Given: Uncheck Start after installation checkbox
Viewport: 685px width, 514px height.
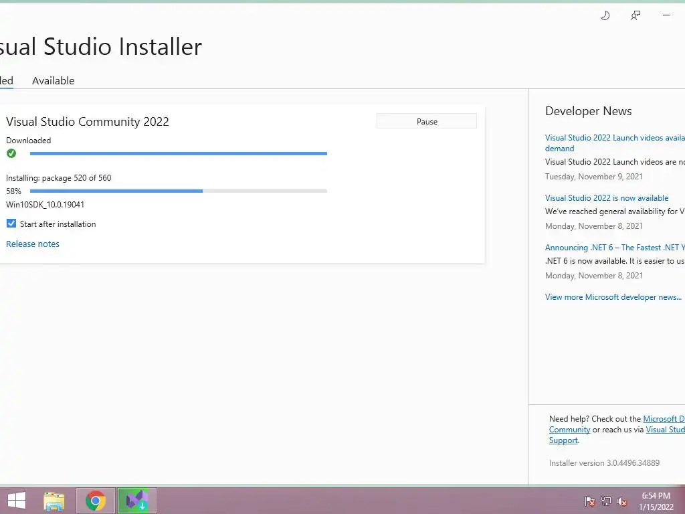Looking at the screenshot, I should point(11,224).
